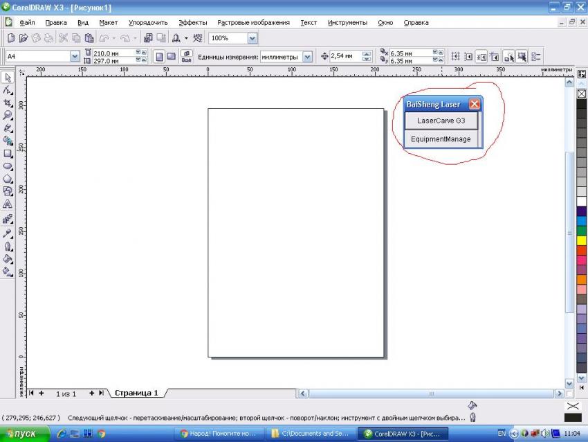The width and height of the screenshot is (588, 442).
Task: Select the Zoom magnifier tool
Action: pos(8,115)
